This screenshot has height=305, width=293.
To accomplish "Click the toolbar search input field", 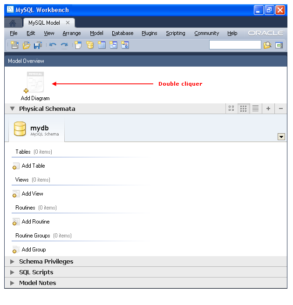I will 235,45.
